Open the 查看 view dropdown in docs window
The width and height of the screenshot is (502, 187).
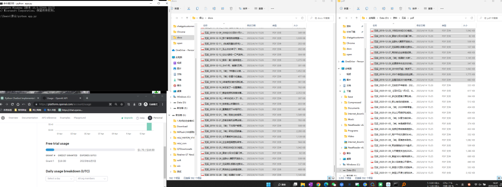pyautogui.click(x=259, y=8)
